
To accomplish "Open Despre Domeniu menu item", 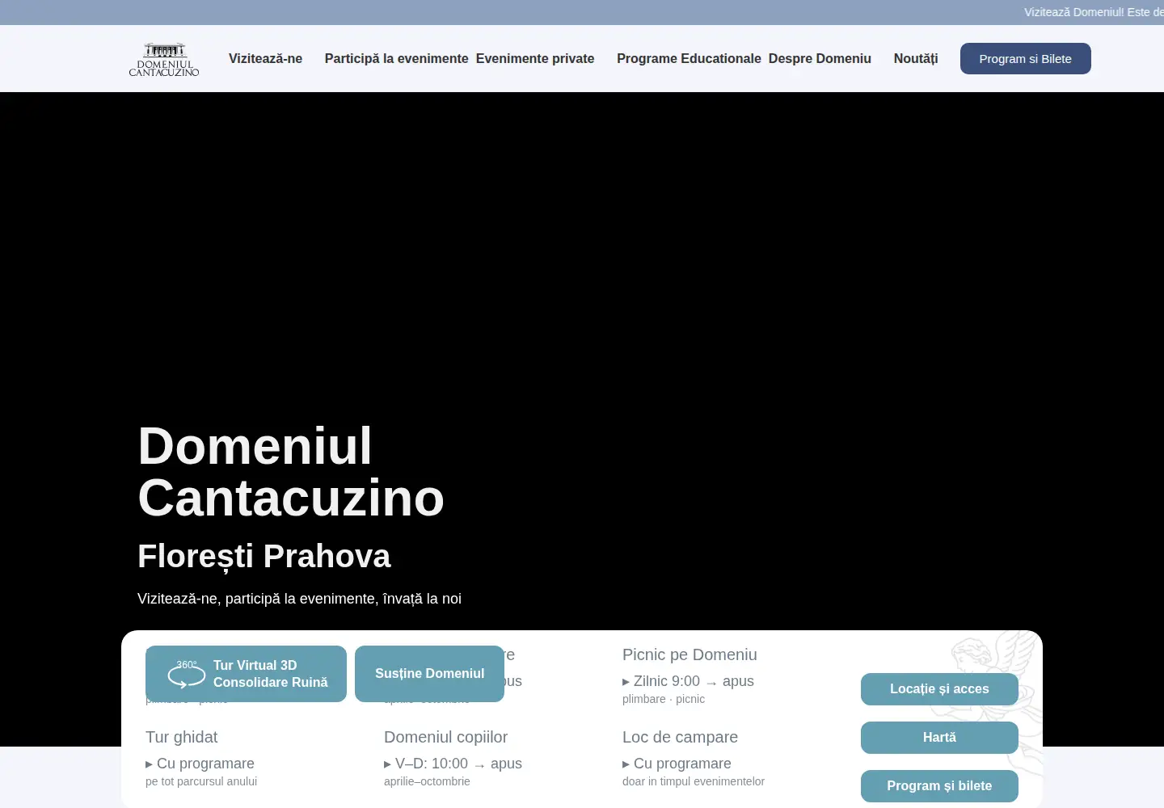I will point(820,58).
